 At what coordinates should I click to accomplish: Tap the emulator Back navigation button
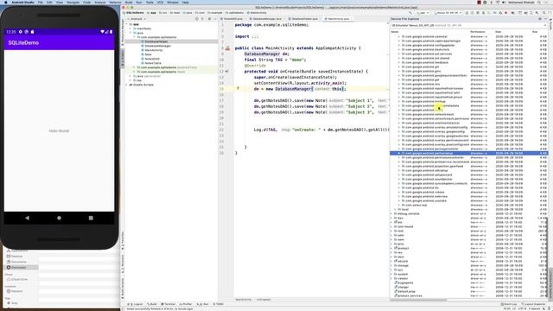(x=27, y=218)
